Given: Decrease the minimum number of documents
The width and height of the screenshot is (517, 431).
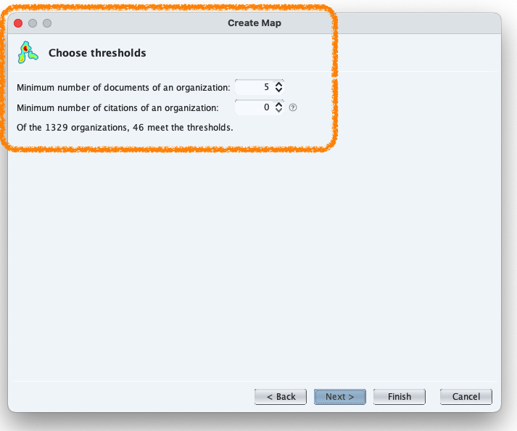Looking at the screenshot, I should pyautogui.click(x=279, y=90).
